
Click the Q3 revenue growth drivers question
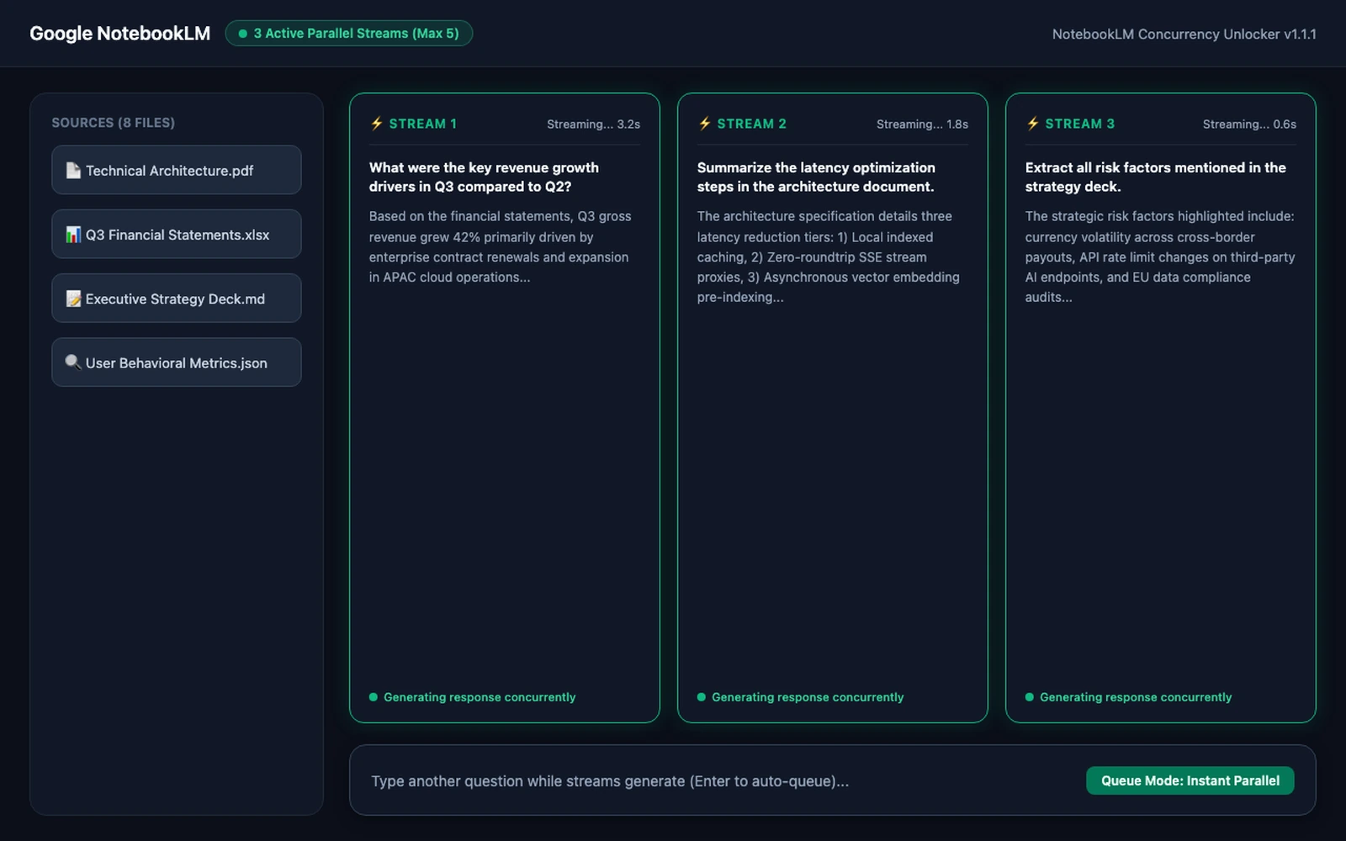click(485, 177)
